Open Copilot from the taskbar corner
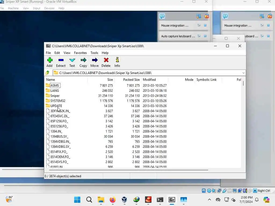The image size is (275, 206). tap(266, 200)
